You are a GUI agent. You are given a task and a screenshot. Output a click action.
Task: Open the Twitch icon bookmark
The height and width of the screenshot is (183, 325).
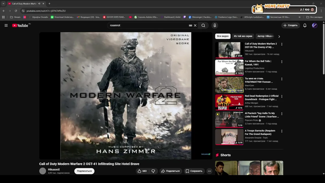click(x=185, y=17)
